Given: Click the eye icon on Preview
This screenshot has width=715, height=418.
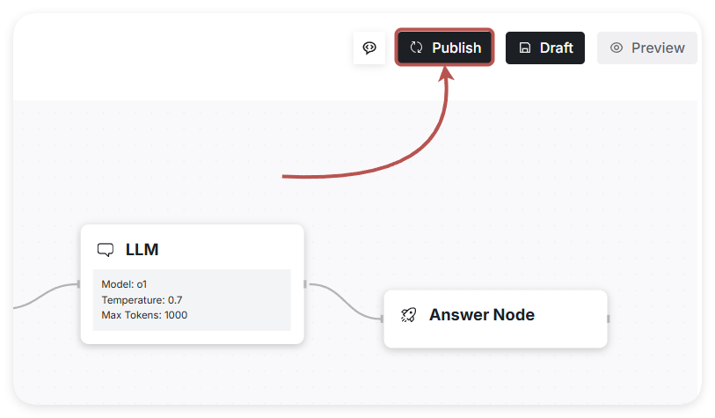Looking at the screenshot, I should pyautogui.click(x=617, y=48).
